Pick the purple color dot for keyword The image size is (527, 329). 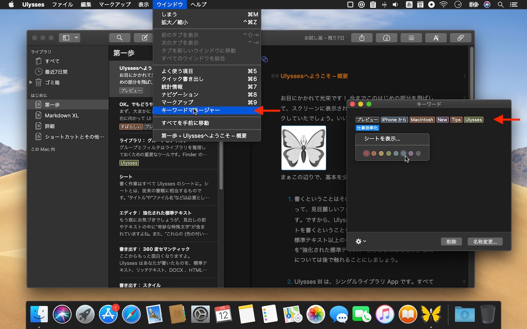click(x=411, y=153)
